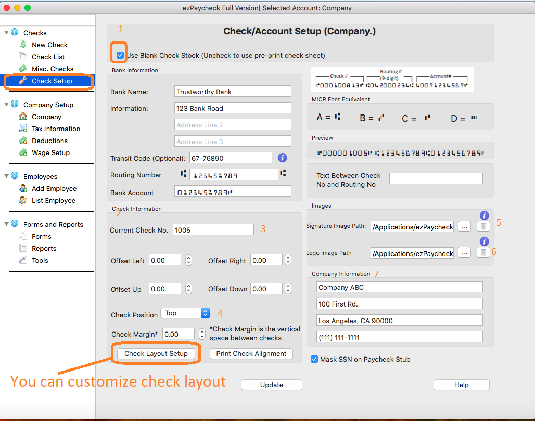Collapse the Checks tree section
Screen dimensions: 535x421
6,33
